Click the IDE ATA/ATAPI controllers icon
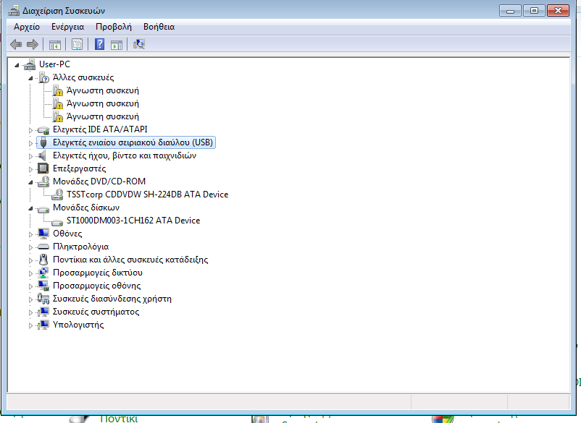 click(x=43, y=129)
